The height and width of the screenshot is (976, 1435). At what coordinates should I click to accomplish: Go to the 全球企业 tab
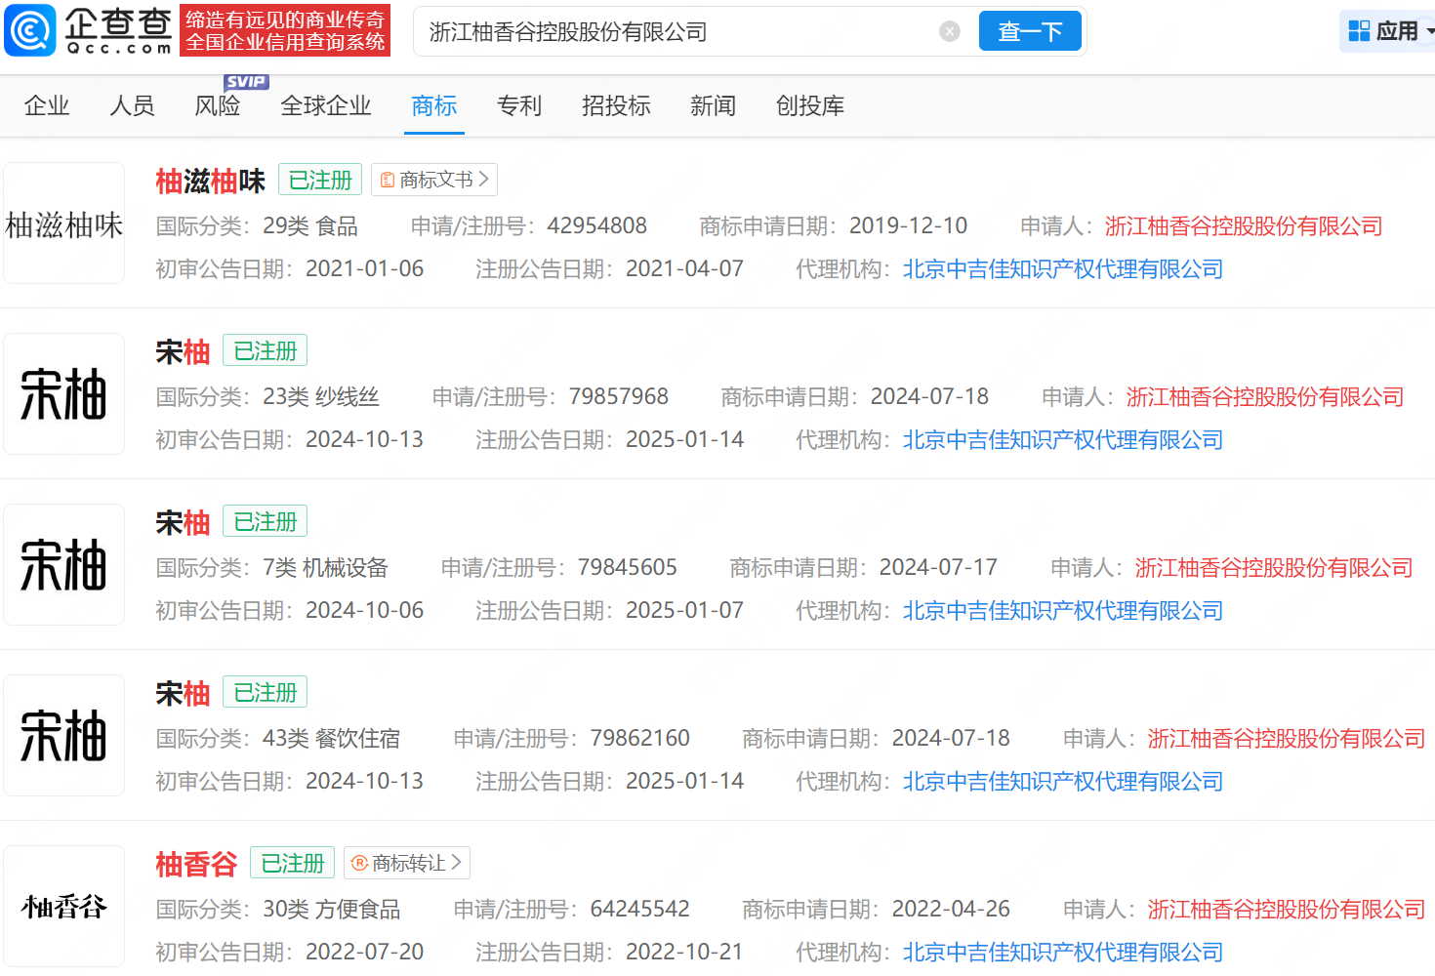click(325, 105)
